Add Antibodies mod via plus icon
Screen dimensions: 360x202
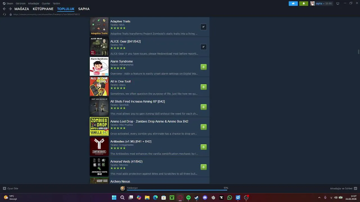(x=204, y=147)
